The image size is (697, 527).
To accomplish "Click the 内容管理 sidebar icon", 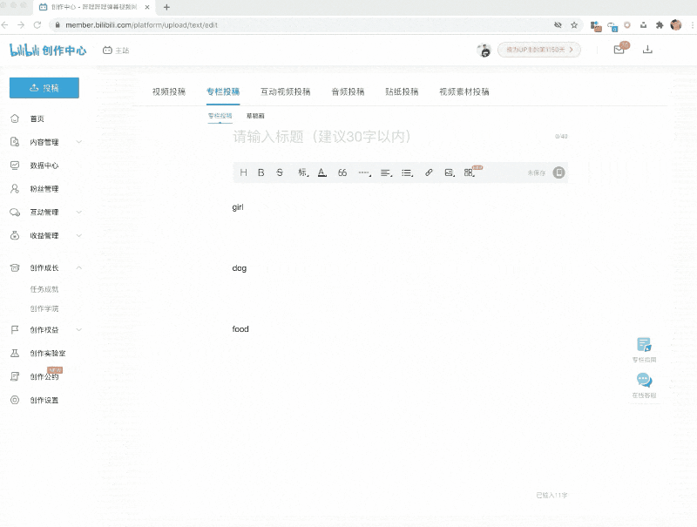I will (15, 142).
